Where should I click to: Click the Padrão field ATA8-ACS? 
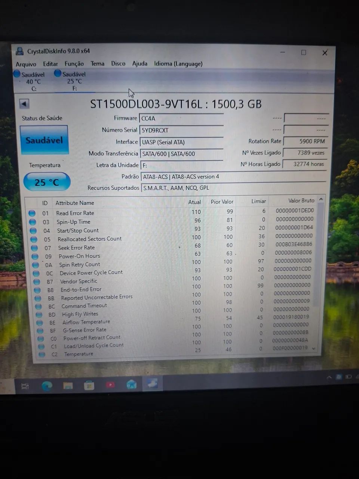(x=234, y=177)
